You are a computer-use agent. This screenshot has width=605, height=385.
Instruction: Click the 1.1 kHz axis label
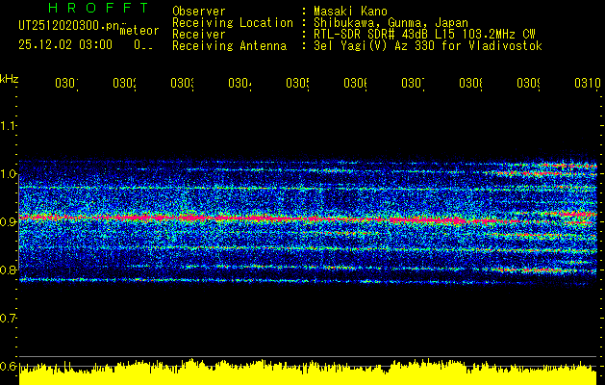tap(8, 125)
